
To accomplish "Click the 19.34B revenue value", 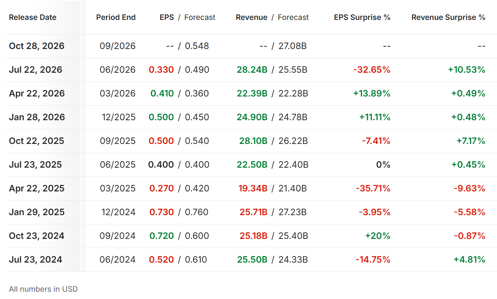I will point(253,188).
